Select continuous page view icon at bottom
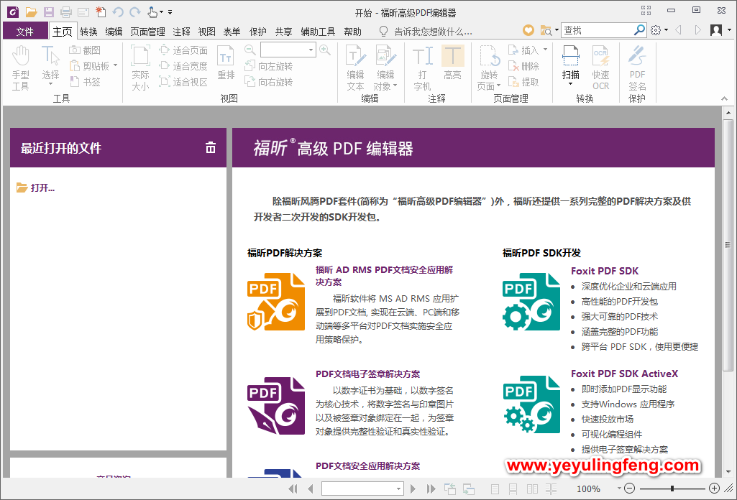 tap(513, 489)
